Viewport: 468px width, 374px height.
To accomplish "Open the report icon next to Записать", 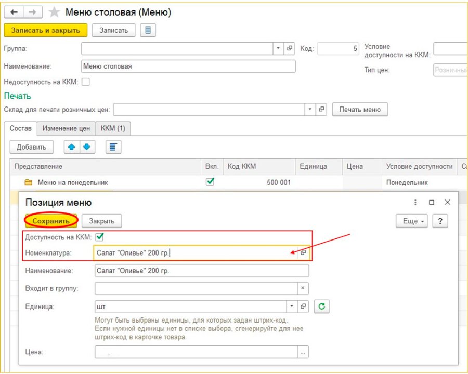I will [x=148, y=30].
